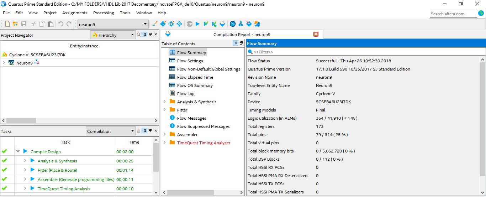Click the Cut scissors icon
The image size is (486, 197).
[x=34, y=24]
